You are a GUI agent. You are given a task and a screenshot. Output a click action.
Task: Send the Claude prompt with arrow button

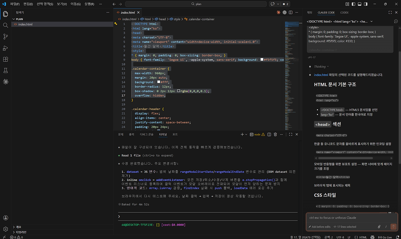tap(393, 226)
